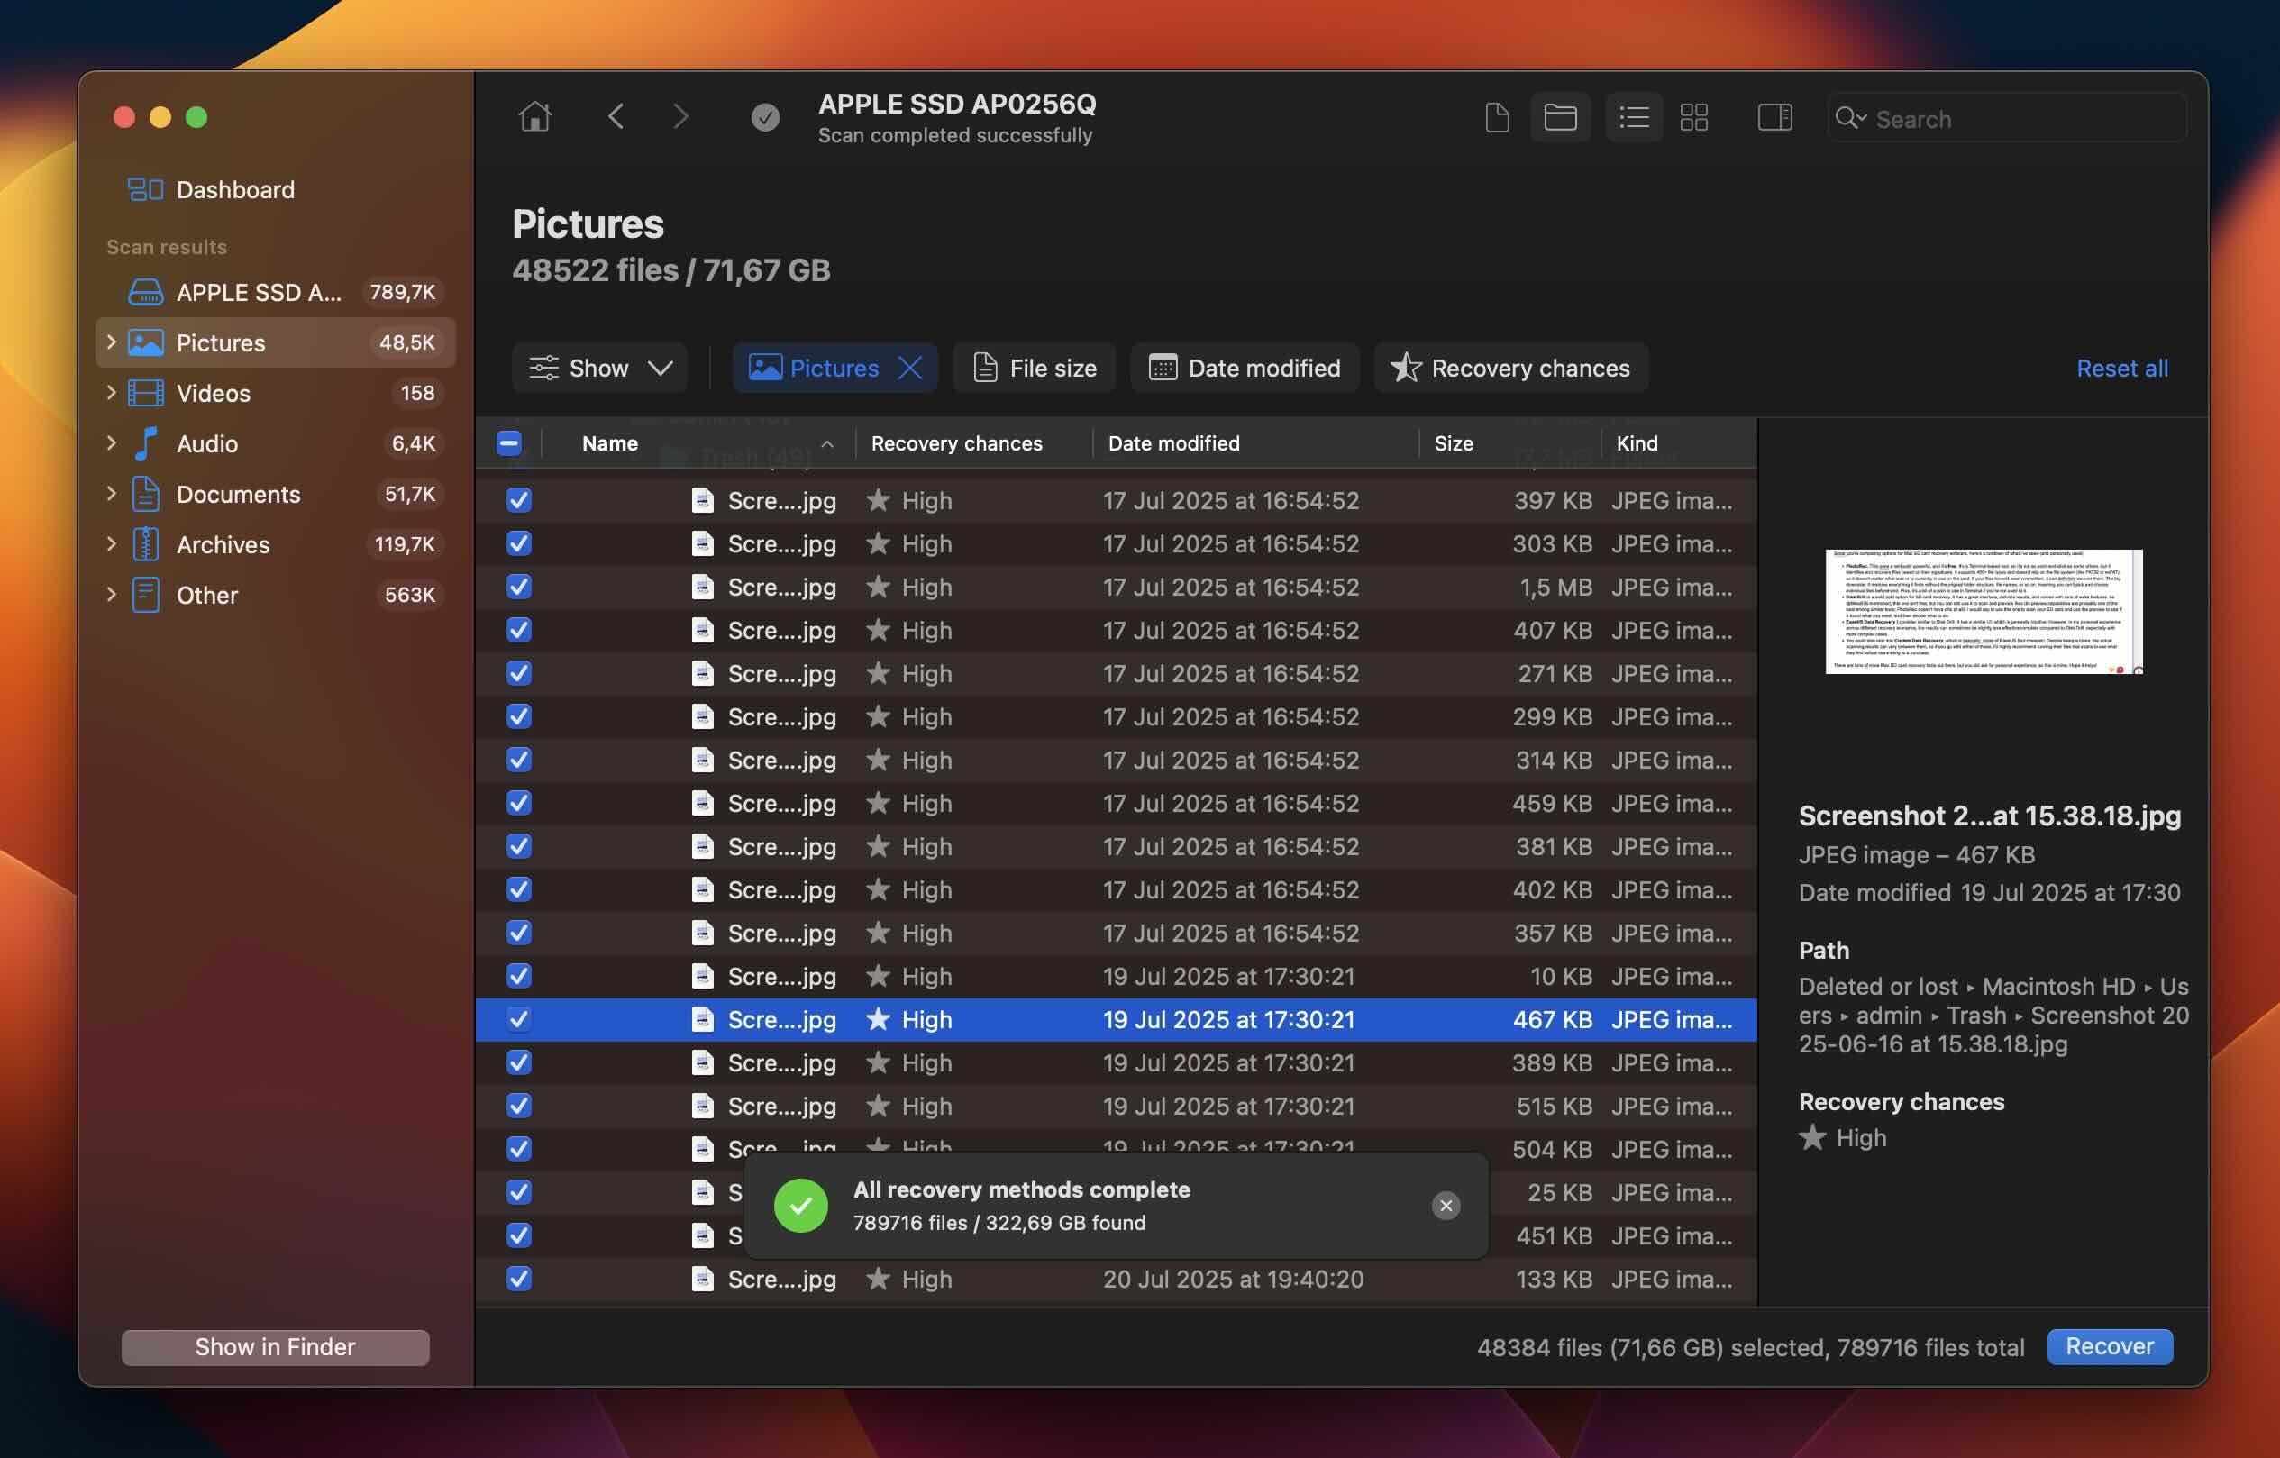Uncheck the 133 KB file checkbox

[519, 1279]
